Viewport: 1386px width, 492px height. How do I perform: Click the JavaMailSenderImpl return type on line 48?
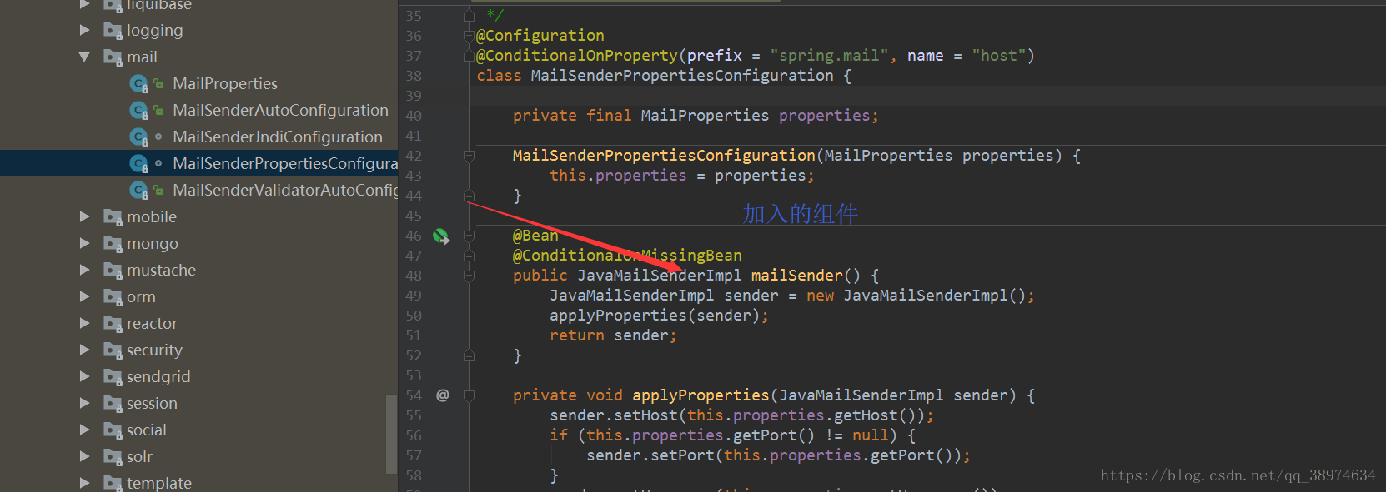coord(659,276)
